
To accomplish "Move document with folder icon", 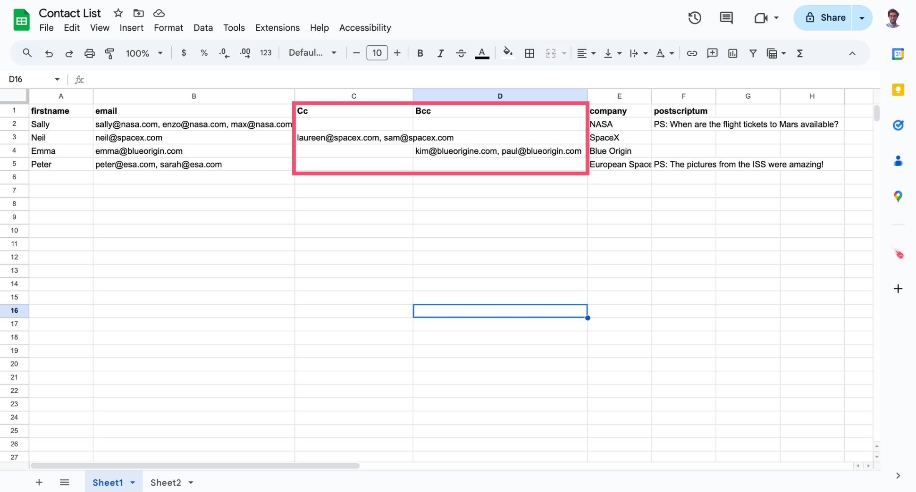I will click(138, 13).
